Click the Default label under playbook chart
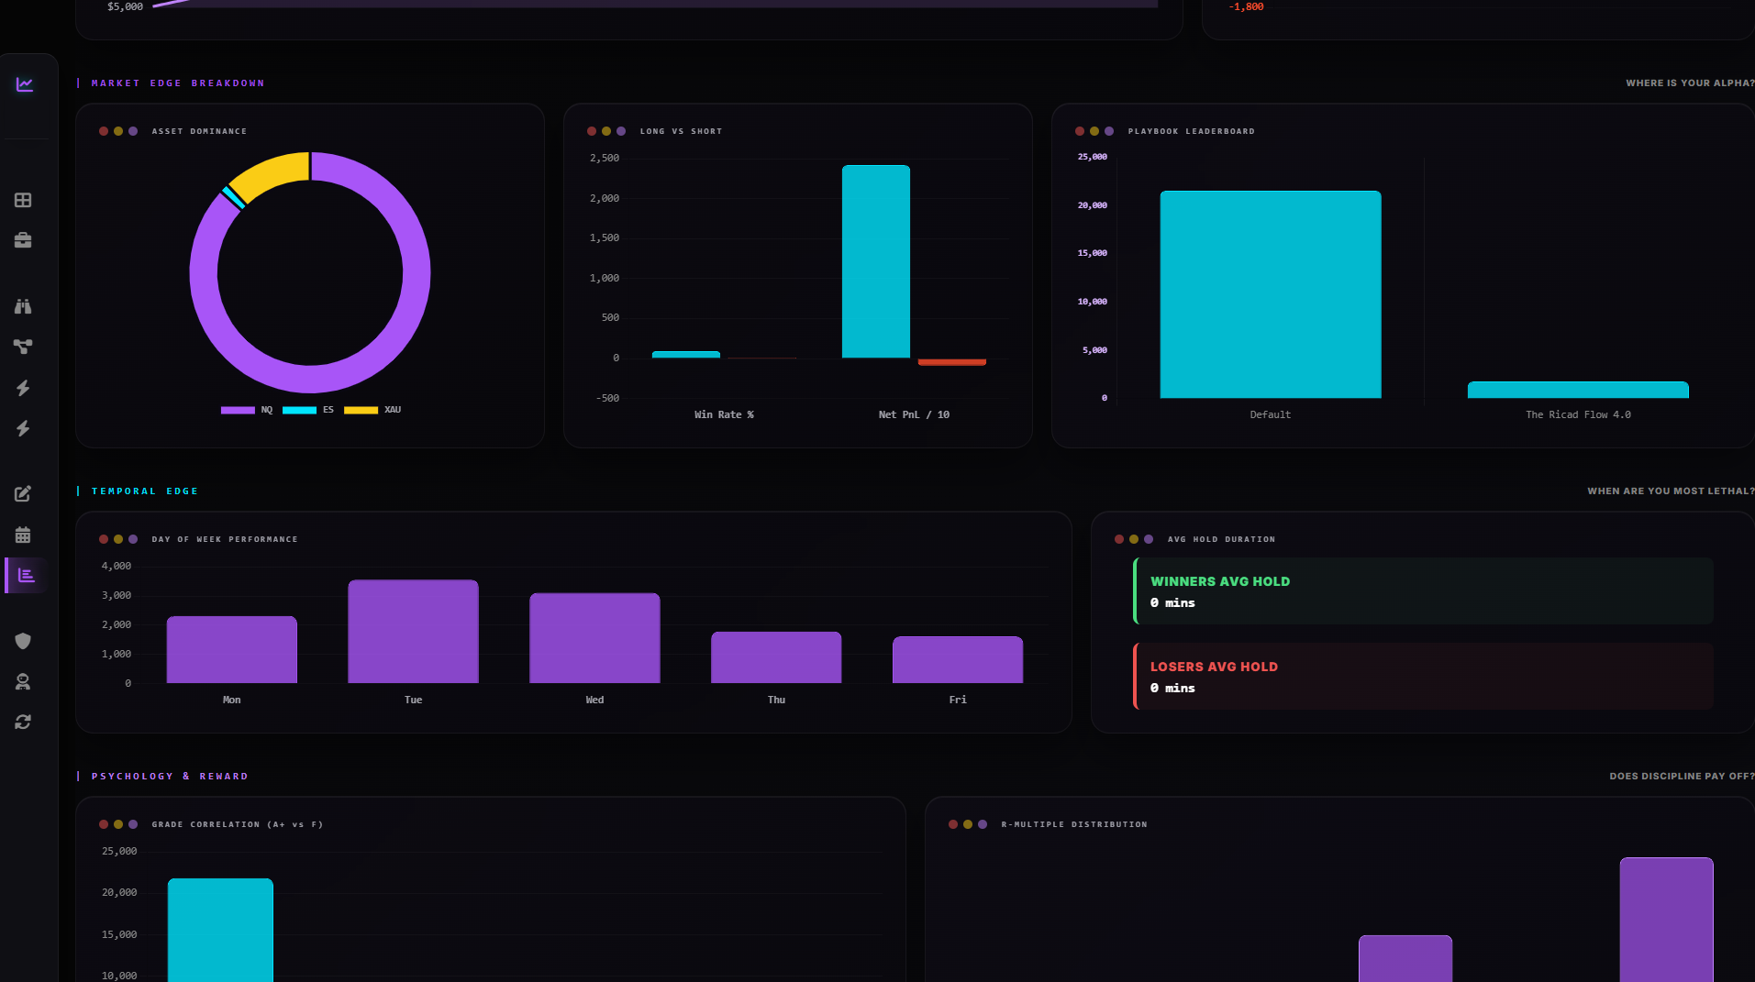The height and width of the screenshot is (982, 1755). (1271, 415)
